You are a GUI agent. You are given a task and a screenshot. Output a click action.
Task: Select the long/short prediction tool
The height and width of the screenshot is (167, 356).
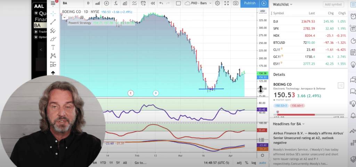coord(53,64)
